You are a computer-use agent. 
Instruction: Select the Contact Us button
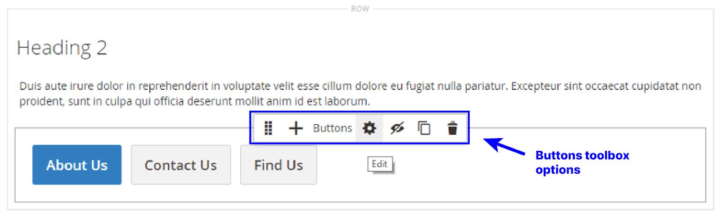click(x=180, y=165)
